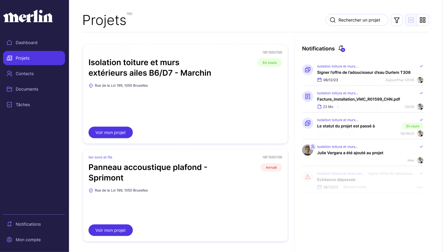Screen dimensions: 443x252
Task: Click Julie Vergara's avatar photo in notifications
Action: [307, 150]
